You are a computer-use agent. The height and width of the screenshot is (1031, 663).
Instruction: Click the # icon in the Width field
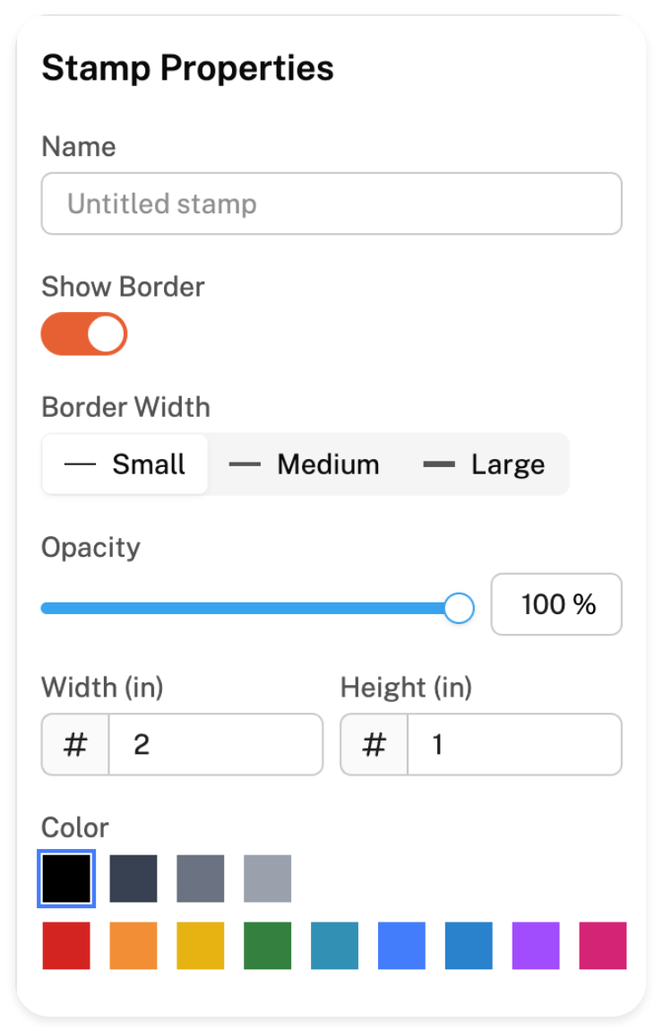pos(75,744)
